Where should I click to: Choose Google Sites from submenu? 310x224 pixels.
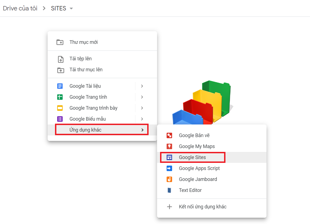212,157
